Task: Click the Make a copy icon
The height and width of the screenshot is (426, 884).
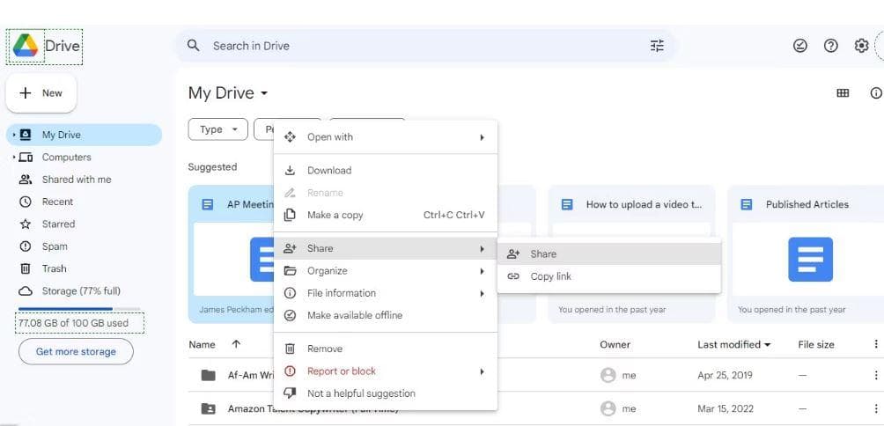Action: click(290, 215)
